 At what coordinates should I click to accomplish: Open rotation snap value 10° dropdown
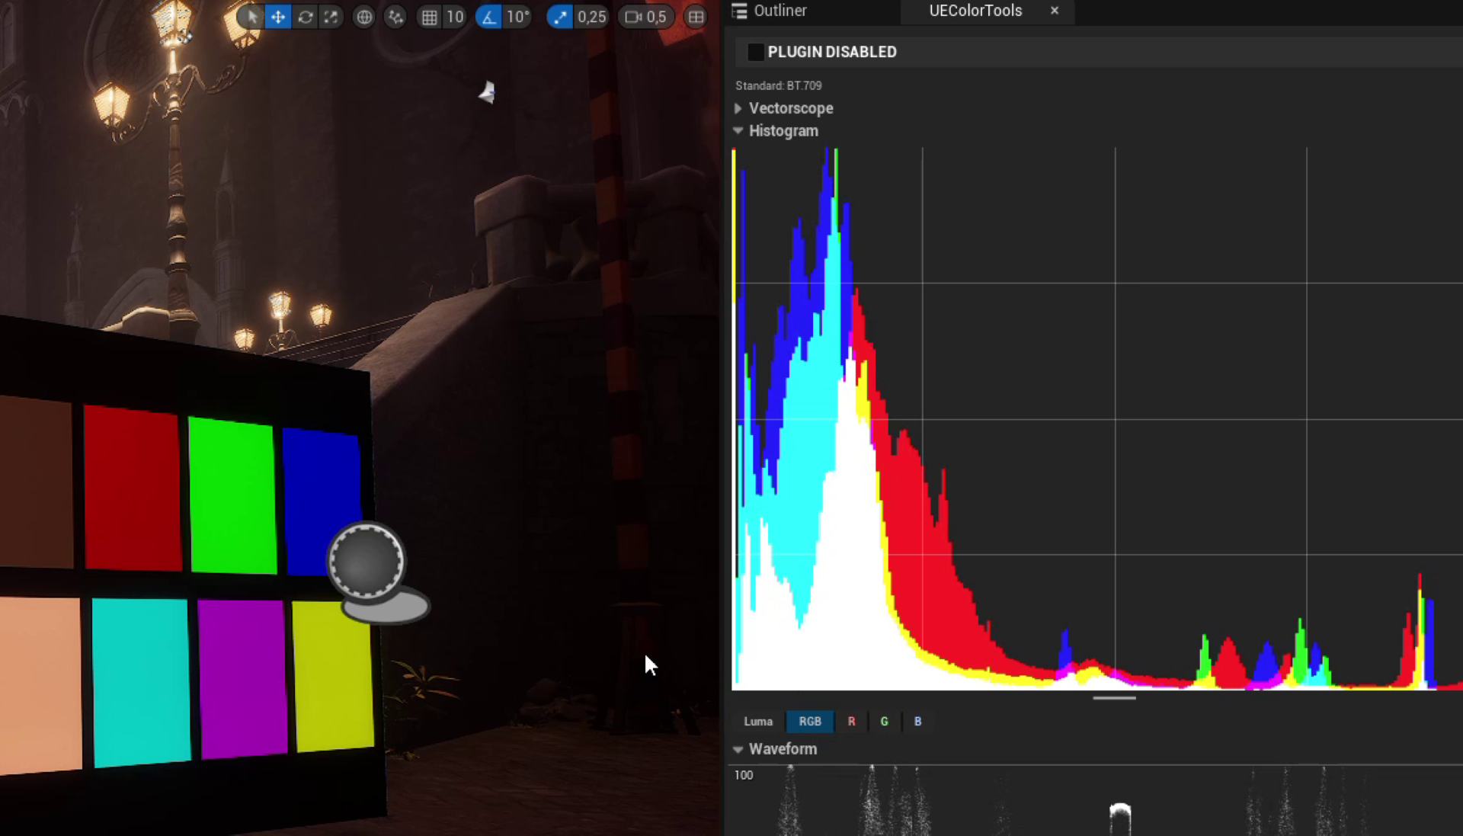point(518,17)
